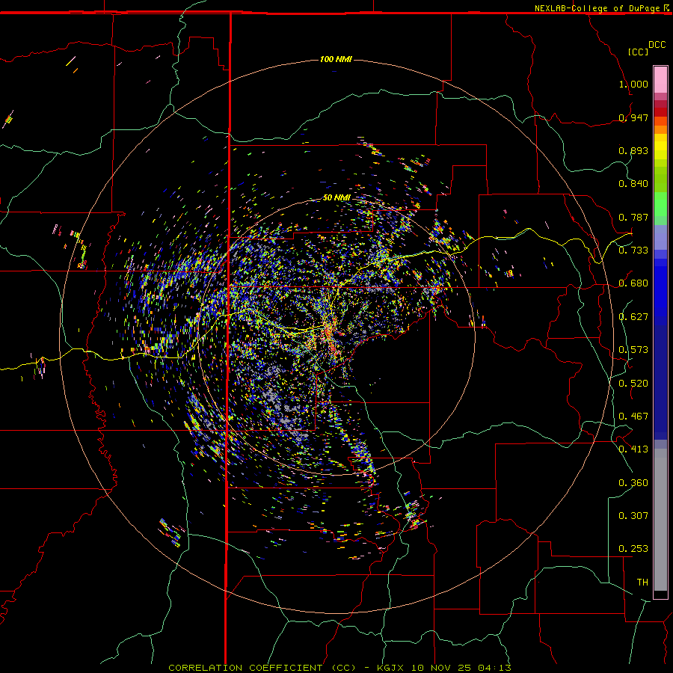Click the red segment of the color bar
The width and height of the screenshot is (673, 673).
(x=660, y=112)
